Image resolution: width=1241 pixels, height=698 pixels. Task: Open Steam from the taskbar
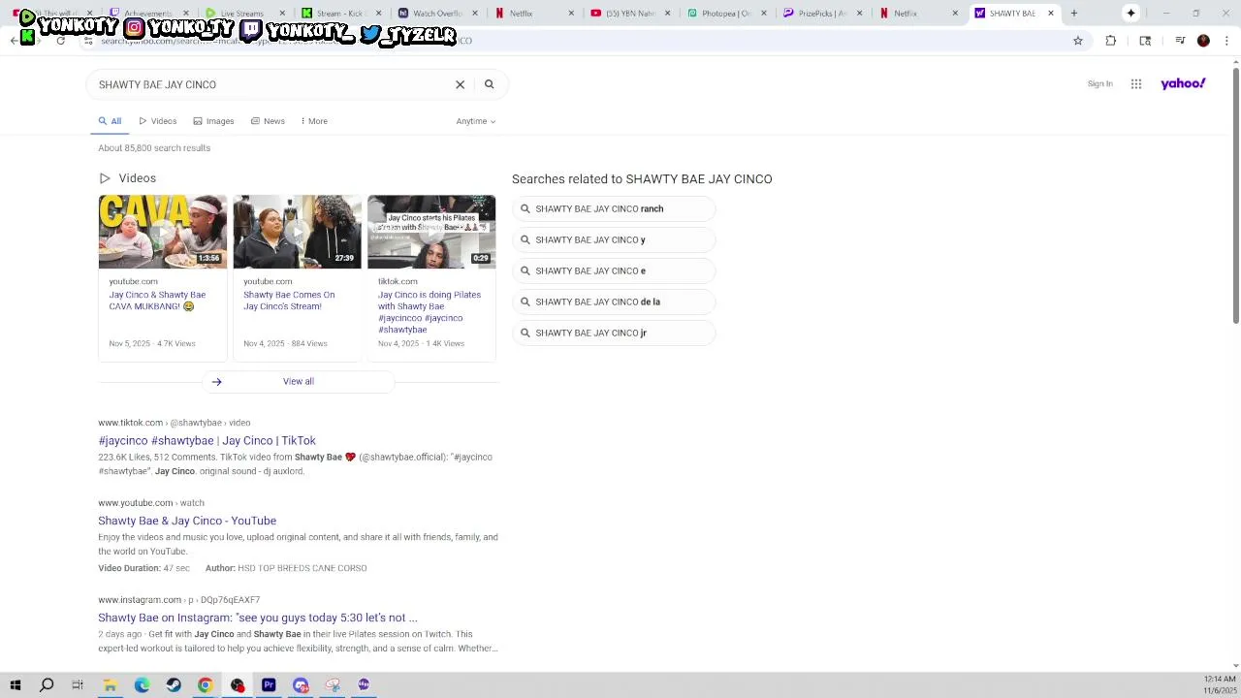[x=174, y=685]
